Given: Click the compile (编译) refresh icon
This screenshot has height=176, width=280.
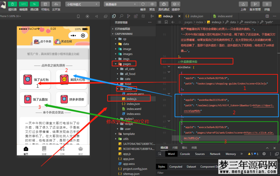Looking at the screenshot, I should click(143, 4).
